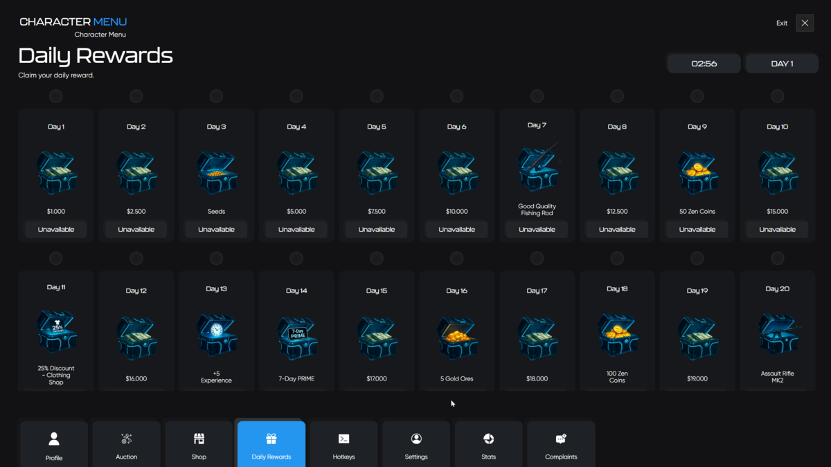831x467 pixels.
Task: Click the Day 5 $7.500 chest icon
Action: point(377,173)
